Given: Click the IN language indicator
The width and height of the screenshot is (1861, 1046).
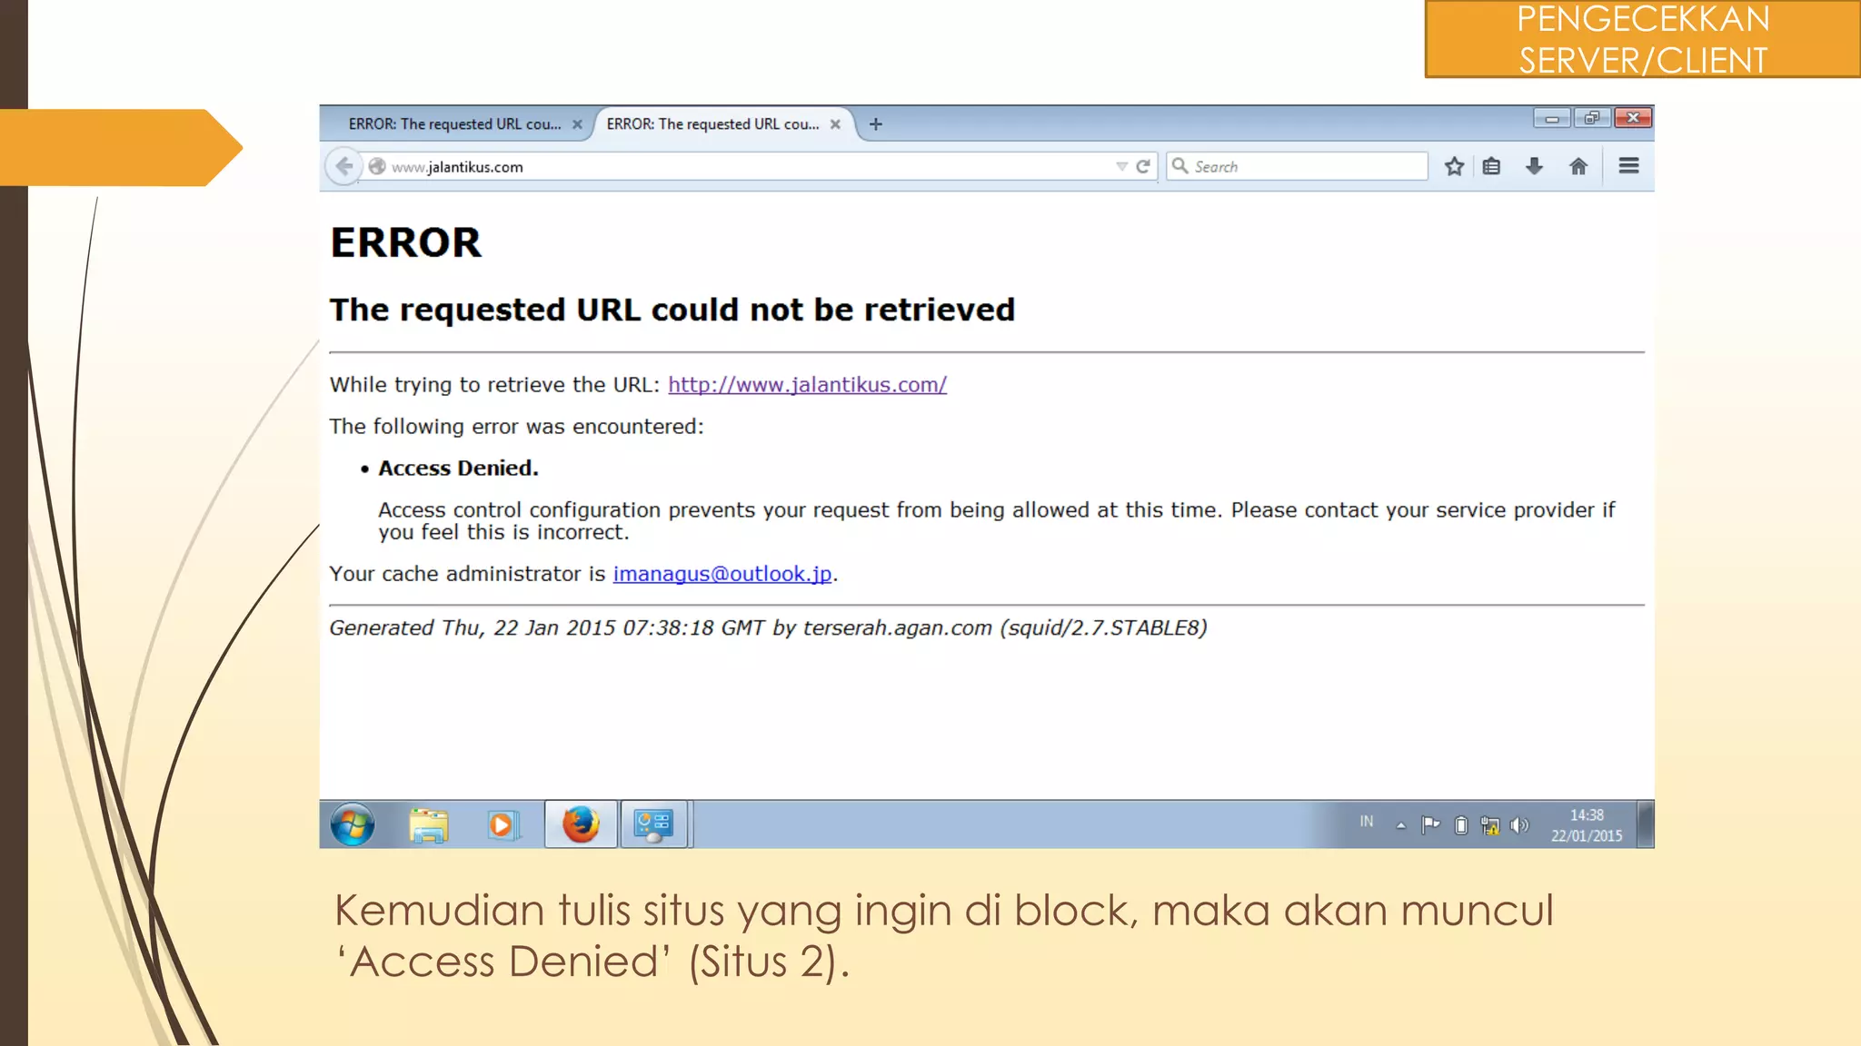Looking at the screenshot, I should tap(1366, 822).
